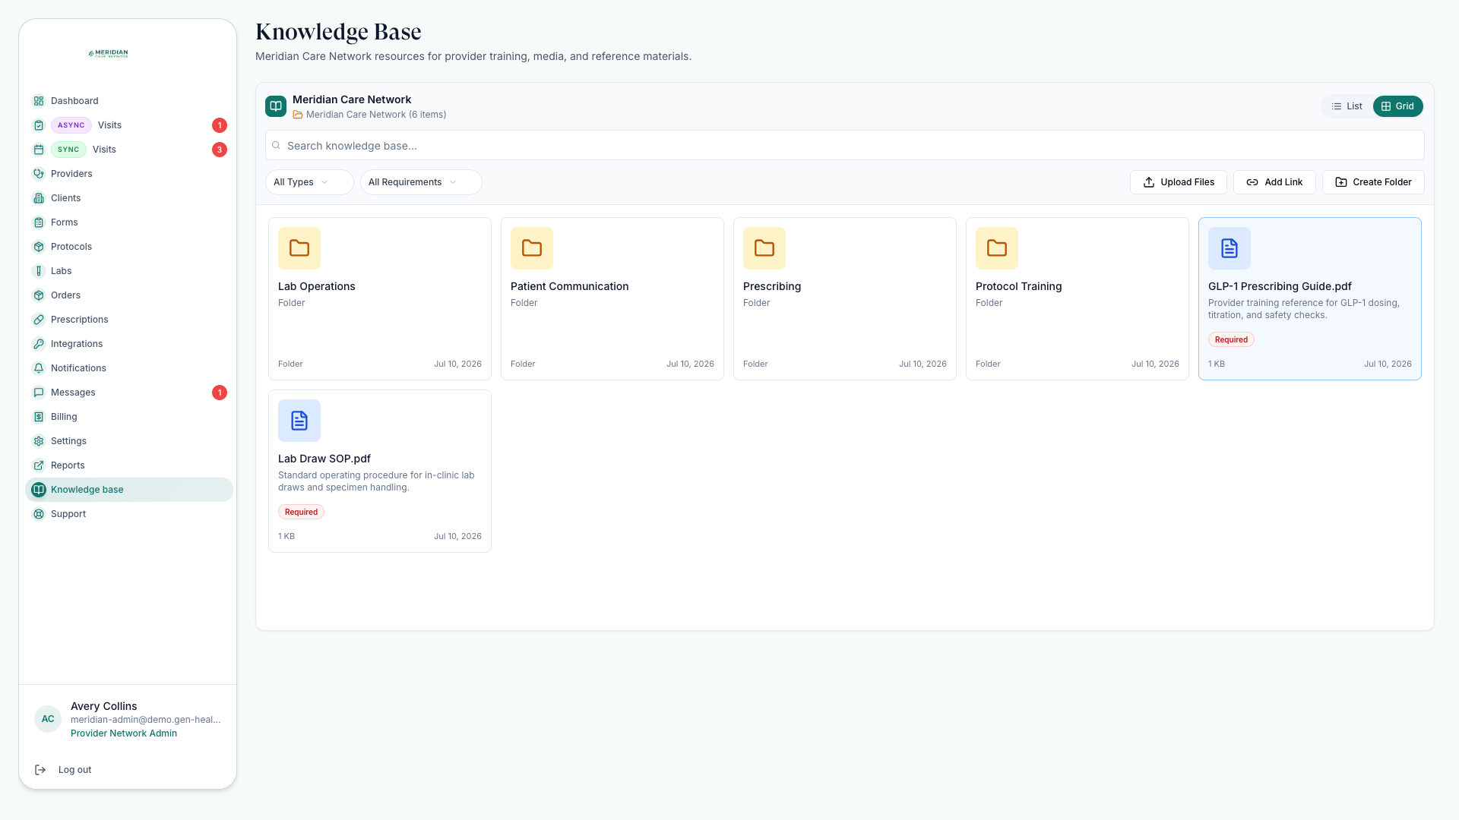Open the Dashboard menu item
Screen dimensions: 1459x820
click(x=129, y=101)
